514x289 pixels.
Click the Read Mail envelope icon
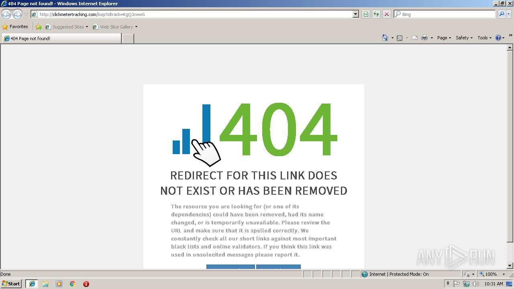(415, 38)
